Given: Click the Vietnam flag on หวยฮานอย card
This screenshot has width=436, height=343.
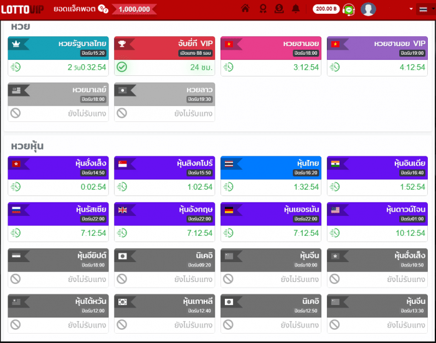Looking at the screenshot, I should click(229, 44).
